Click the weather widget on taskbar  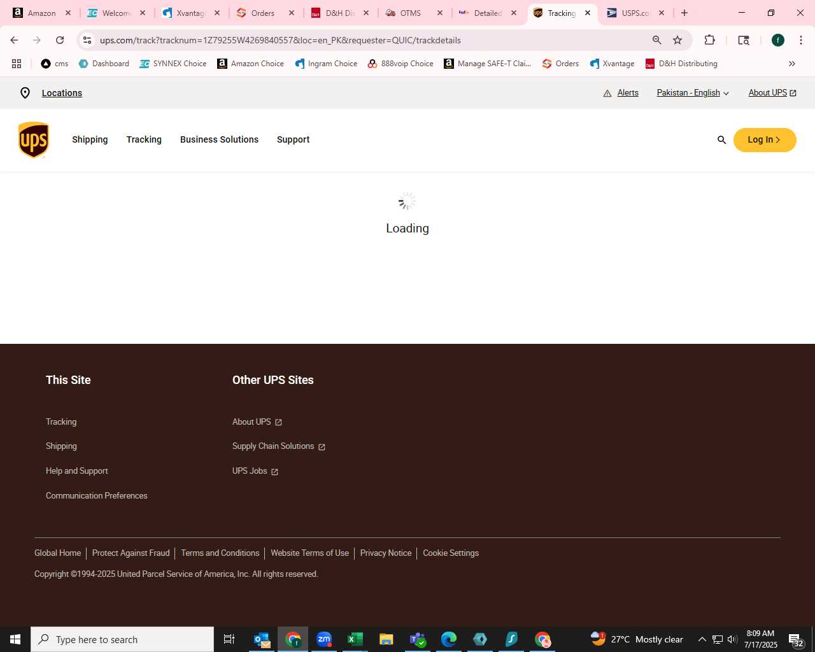point(637,639)
